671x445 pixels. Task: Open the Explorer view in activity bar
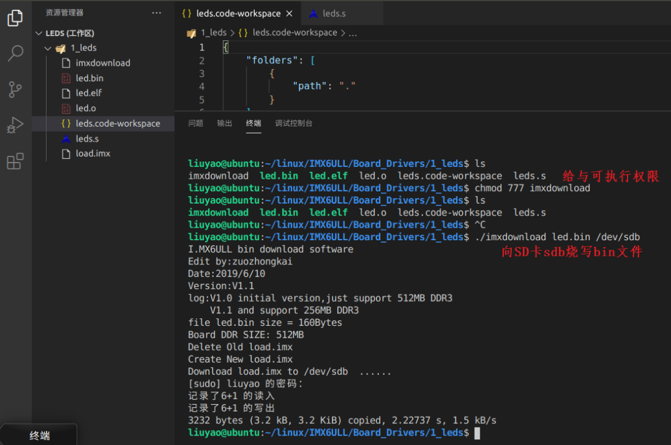[x=15, y=19]
